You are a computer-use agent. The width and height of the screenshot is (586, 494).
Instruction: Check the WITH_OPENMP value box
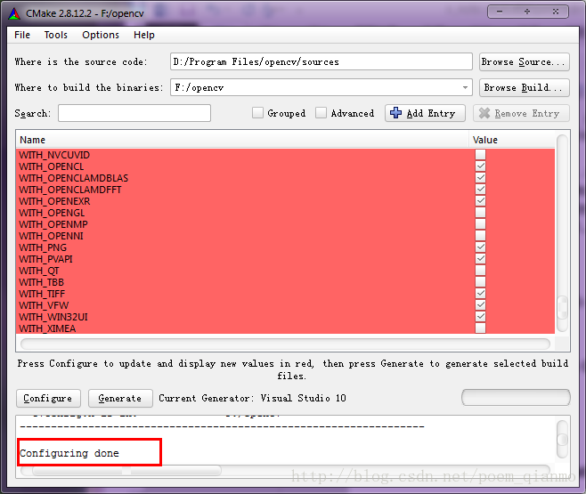[480, 224]
